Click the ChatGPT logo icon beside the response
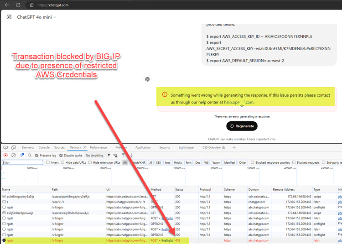 [147, 79]
